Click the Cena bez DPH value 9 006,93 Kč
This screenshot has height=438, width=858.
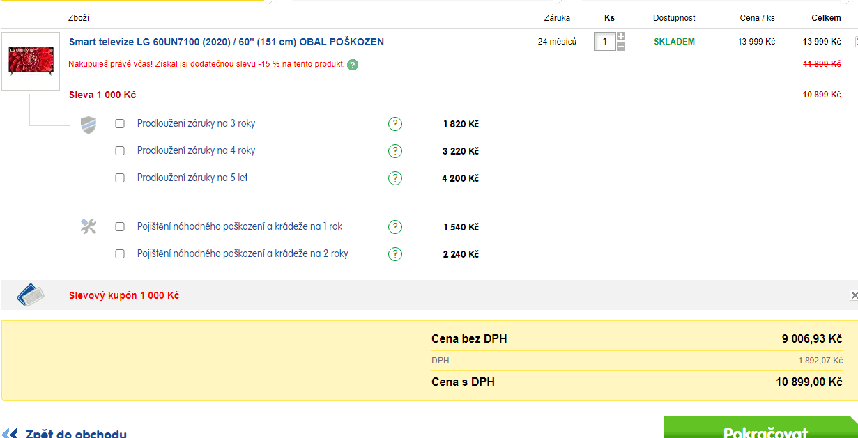pos(812,339)
